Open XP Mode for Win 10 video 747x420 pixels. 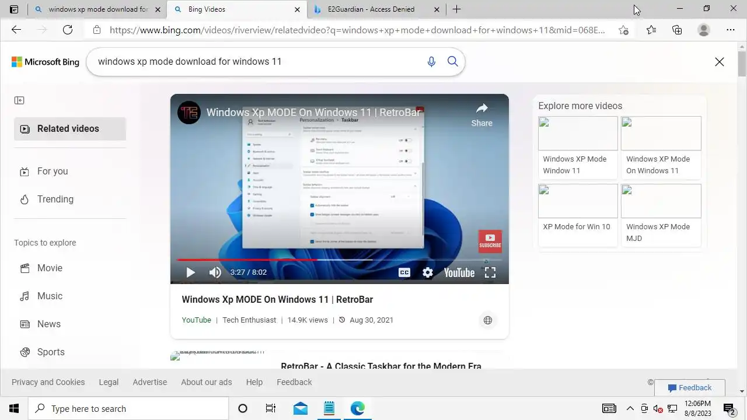[x=578, y=215]
